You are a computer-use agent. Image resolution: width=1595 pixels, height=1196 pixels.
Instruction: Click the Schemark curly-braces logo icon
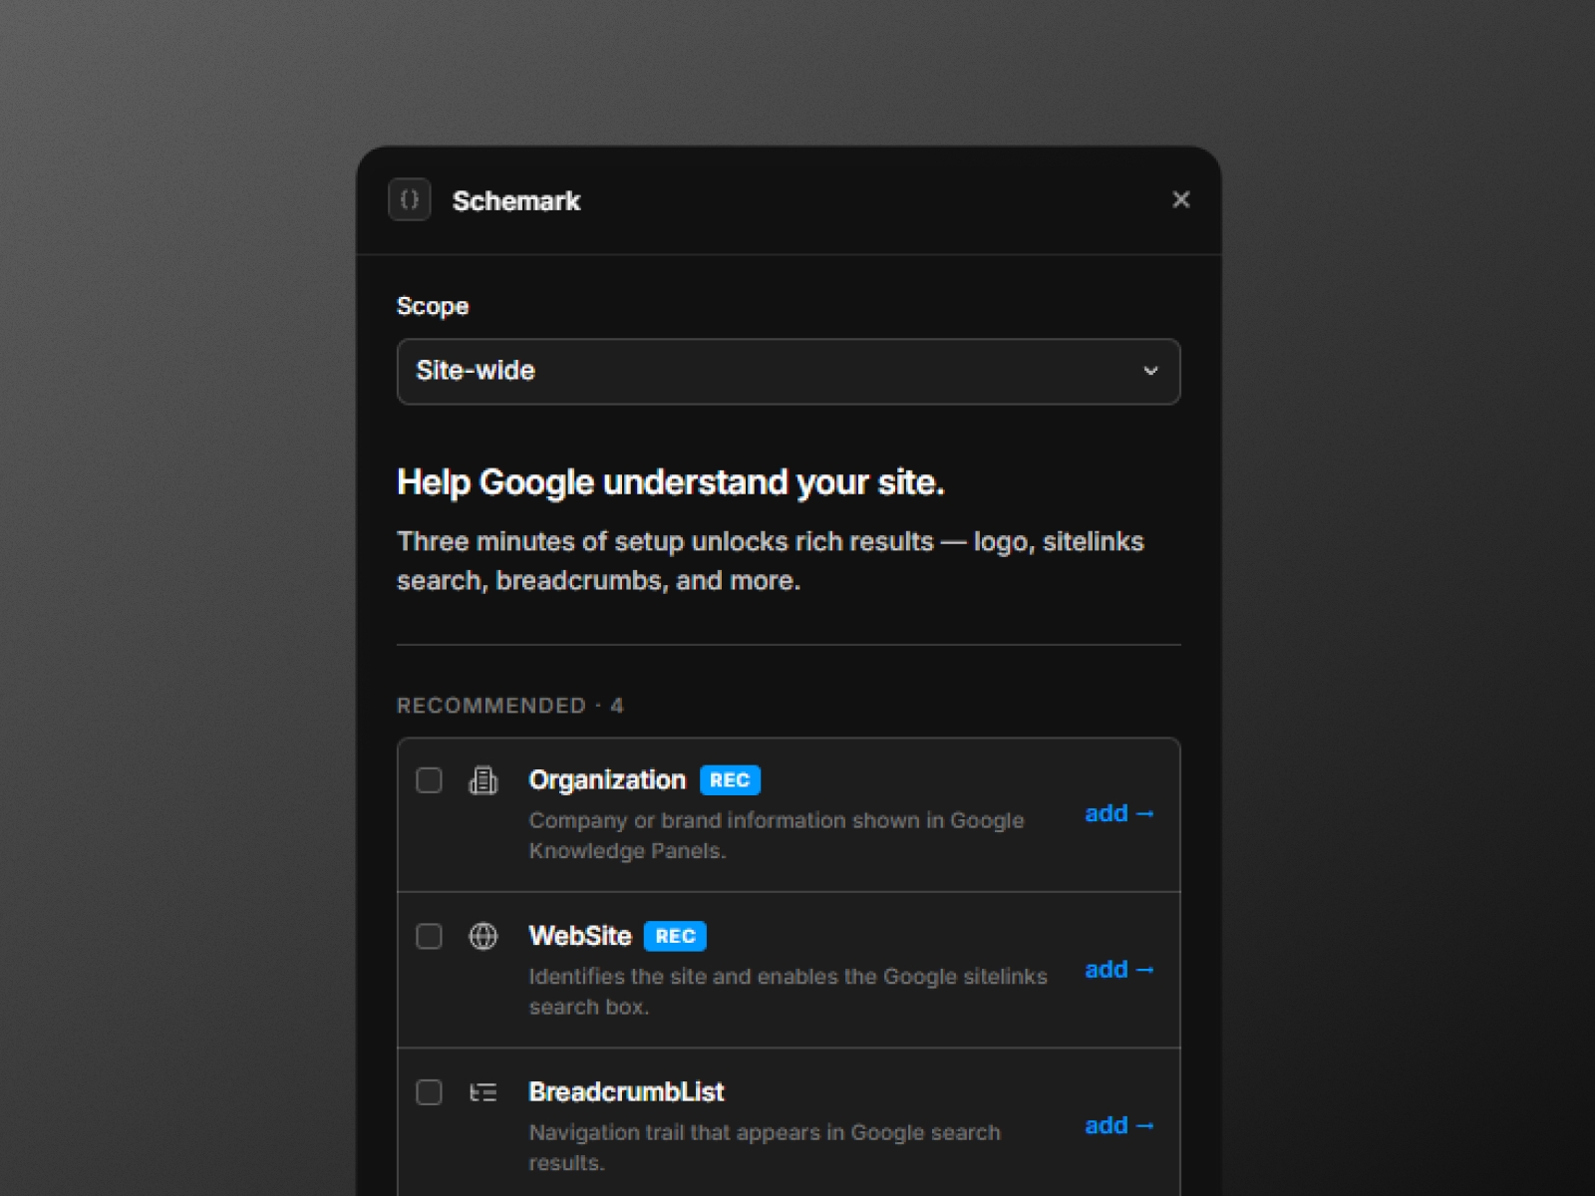coord(409,199)
